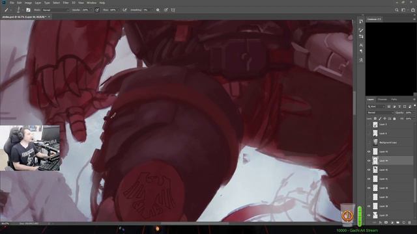Click Link layers icon at panel bottom
417x234 pixels.
click(x=375, y=222)
